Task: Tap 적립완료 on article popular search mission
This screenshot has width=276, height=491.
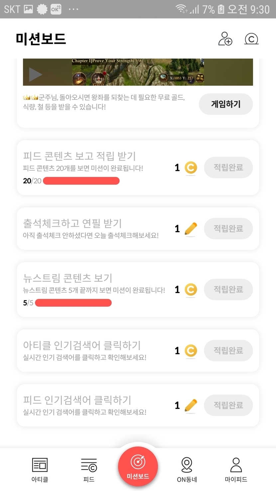Action: pos(228,351)
